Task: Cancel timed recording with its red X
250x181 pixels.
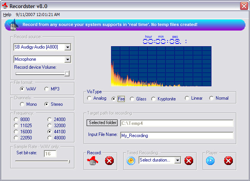Action: 189,161
